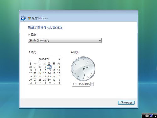Click the language bar grip handle
Screen dimensions: 157x118
(143, 115)
